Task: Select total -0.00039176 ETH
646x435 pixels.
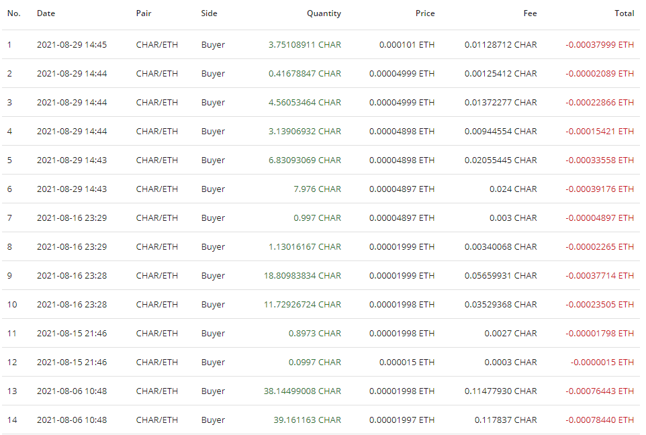Action: (x=600, y=189)
